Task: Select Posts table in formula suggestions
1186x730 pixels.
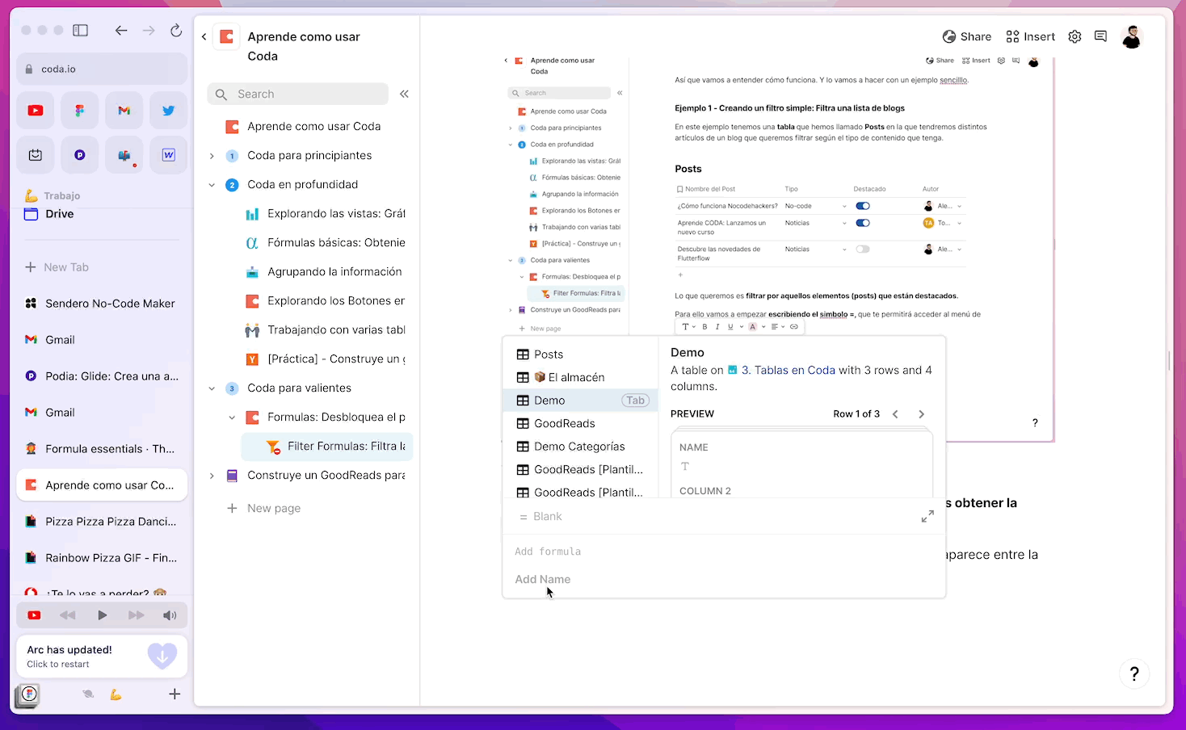Action: [580, 355]
